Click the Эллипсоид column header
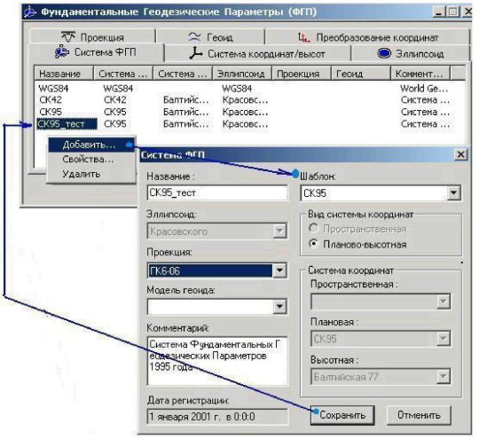 [241, 74]
